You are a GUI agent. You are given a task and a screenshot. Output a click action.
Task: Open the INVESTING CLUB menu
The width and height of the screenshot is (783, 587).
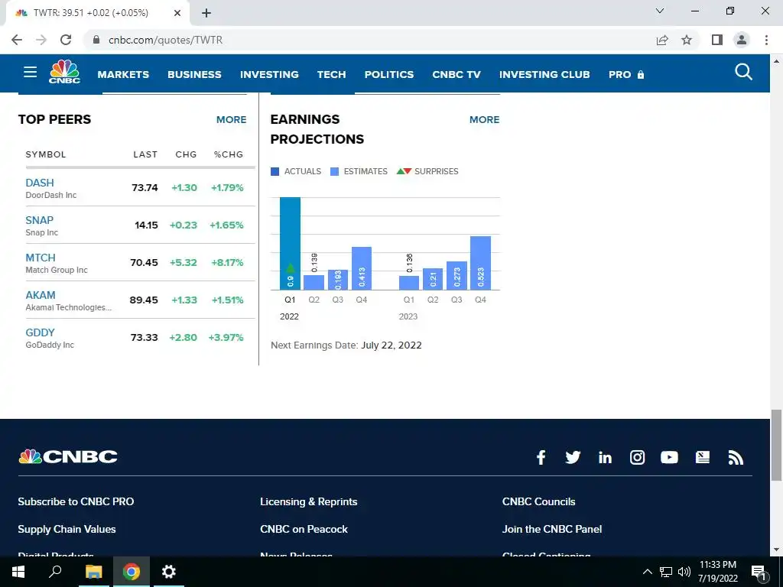(544, 74)
